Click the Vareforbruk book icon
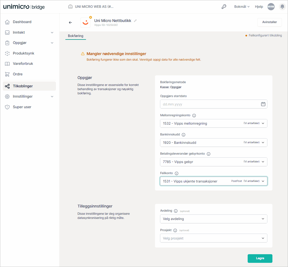 7,64
